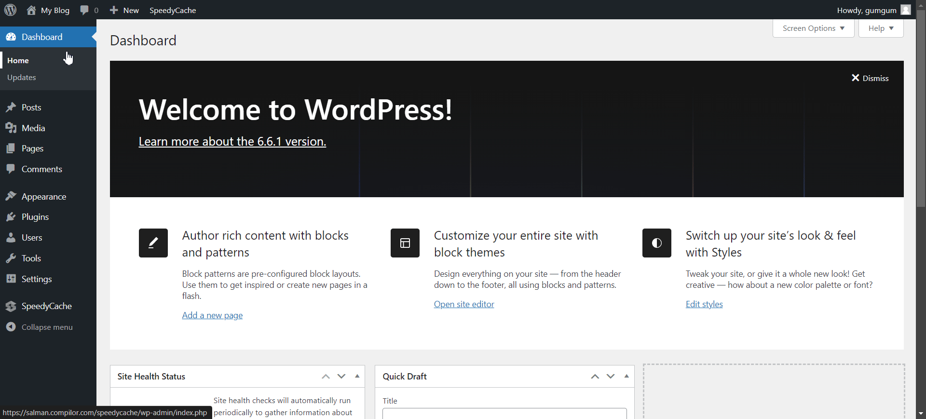Click the Open site editor link

pos(464,304)
